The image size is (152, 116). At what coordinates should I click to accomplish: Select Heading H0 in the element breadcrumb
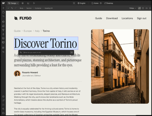[x=49, y=8]
